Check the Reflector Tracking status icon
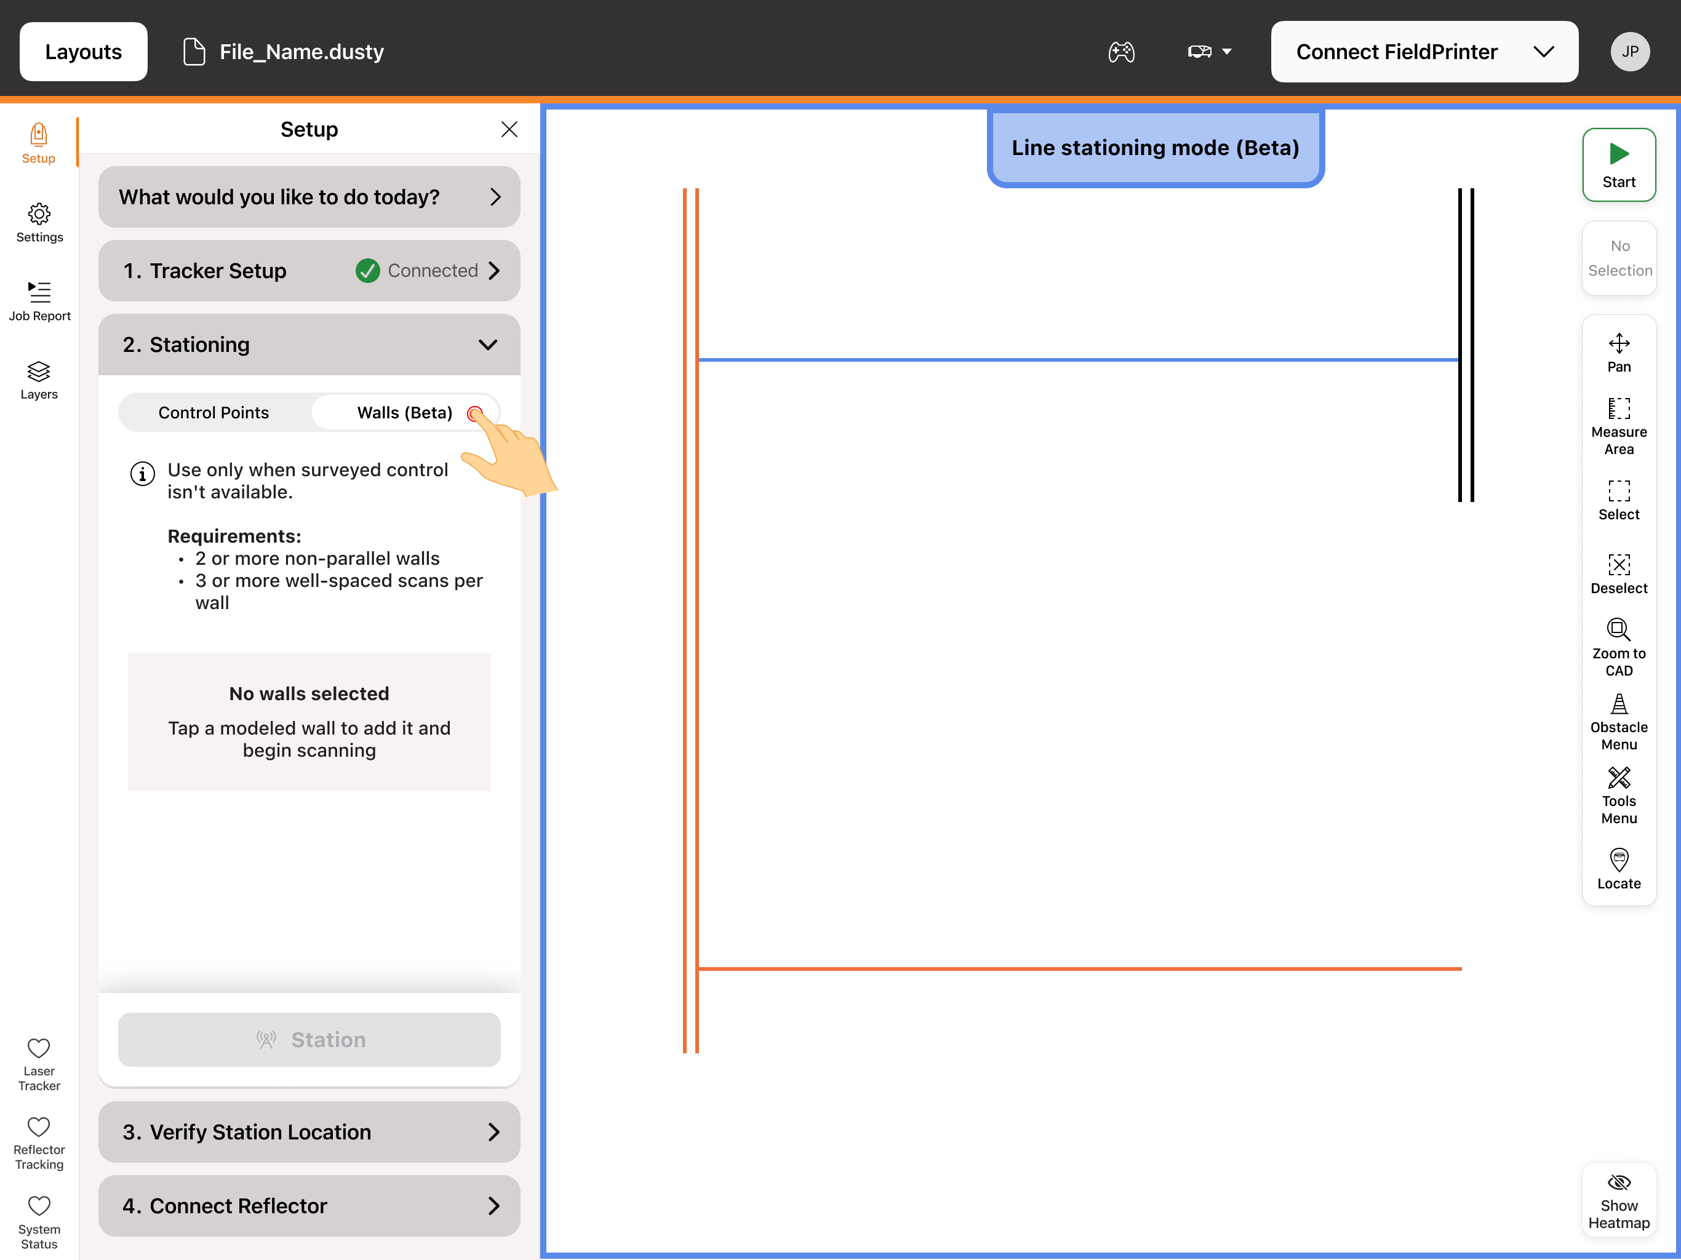The image size is (1681, 1260). [39, 1126]
